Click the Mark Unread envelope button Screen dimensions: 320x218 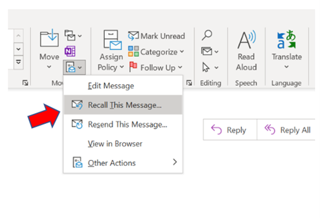[x=157, y=36]
